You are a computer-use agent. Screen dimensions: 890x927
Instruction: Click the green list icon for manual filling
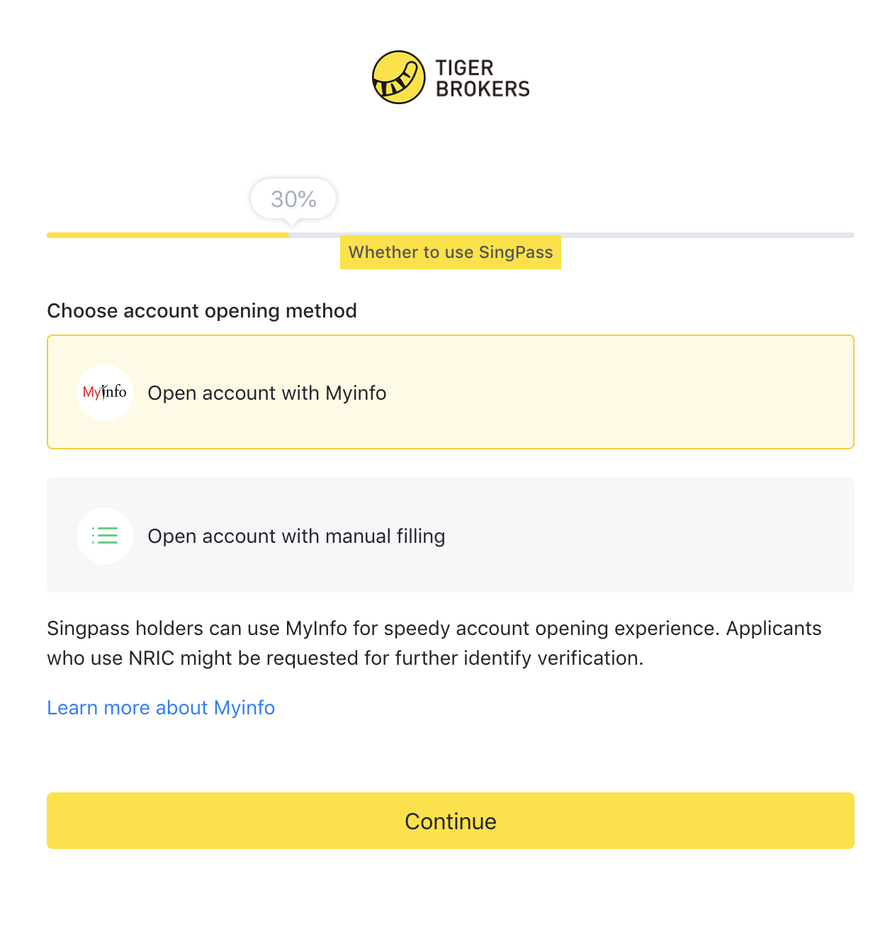(x=105, y=536)
